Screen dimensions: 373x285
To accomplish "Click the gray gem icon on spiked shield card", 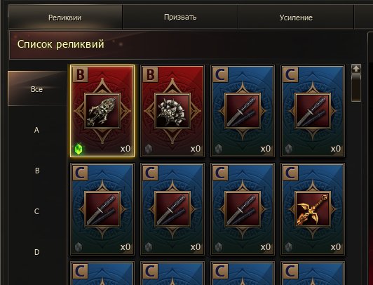I will [x=149, y=150].
